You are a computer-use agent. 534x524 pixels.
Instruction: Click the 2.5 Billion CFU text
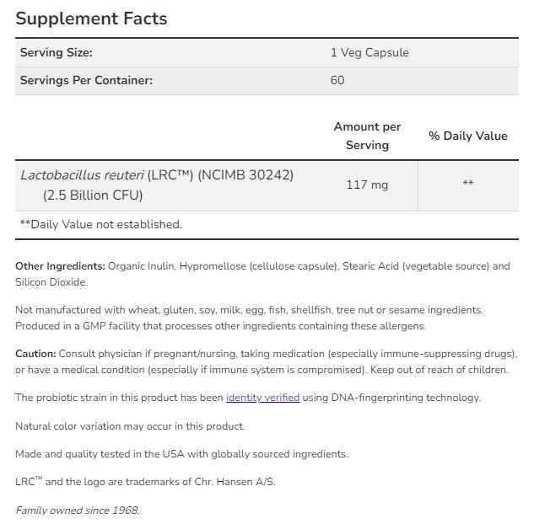click(x=93, y=195)
